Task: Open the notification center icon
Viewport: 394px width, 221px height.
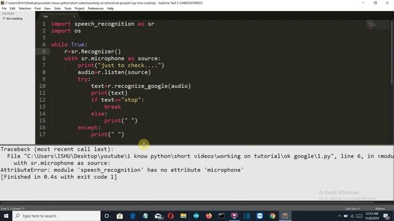Action: 387,216
